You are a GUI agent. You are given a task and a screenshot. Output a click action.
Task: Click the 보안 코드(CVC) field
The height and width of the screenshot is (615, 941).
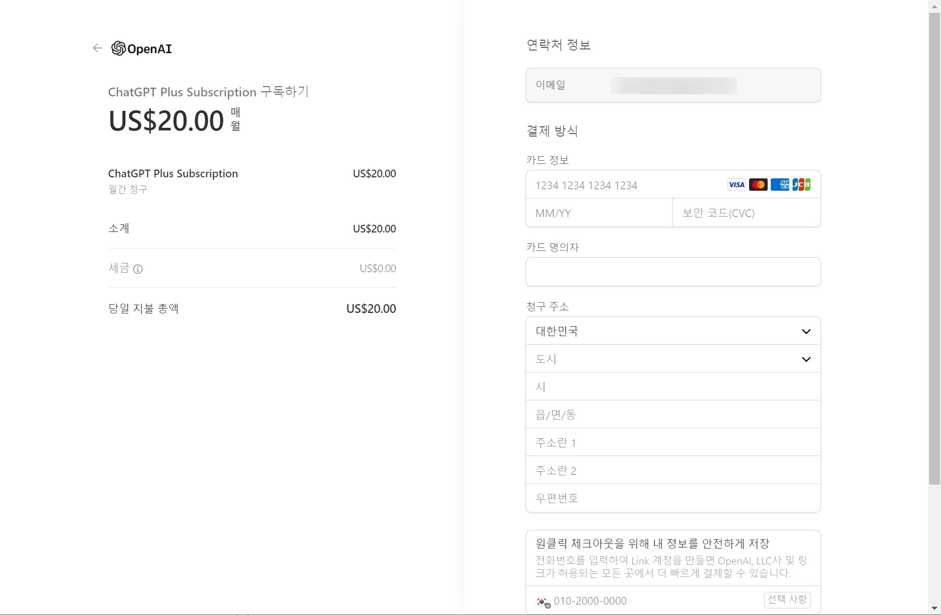pyautogui.click(x=745, y=212)
